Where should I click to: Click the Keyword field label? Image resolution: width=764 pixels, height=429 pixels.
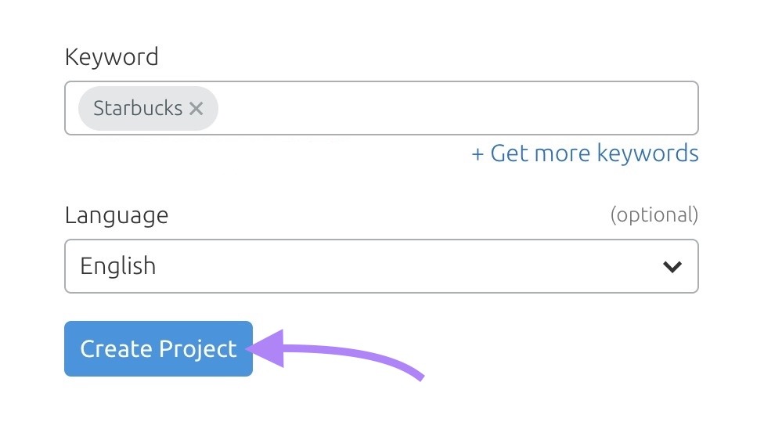111,57
